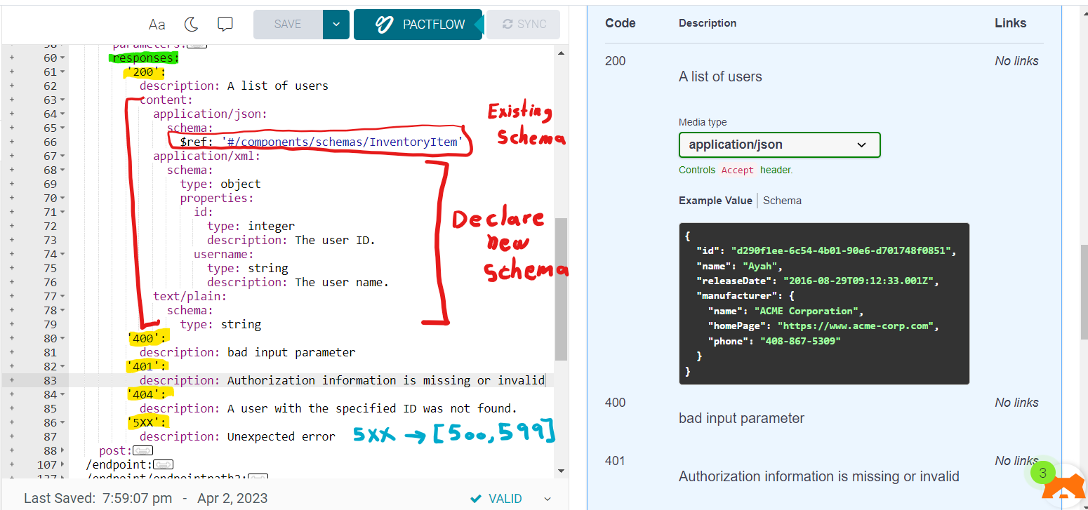1088x510 pixels.
Task: Toggle dark mode with the moon icon
Action: pos(190,23)
